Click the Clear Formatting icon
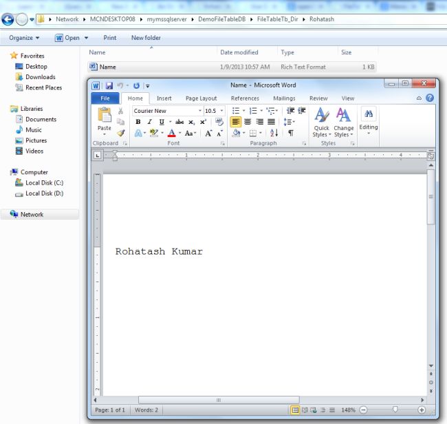 (219, 122)
